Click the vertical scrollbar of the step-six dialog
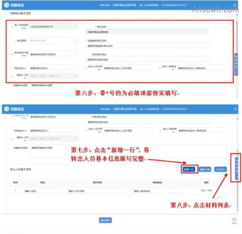 [237, 57]
